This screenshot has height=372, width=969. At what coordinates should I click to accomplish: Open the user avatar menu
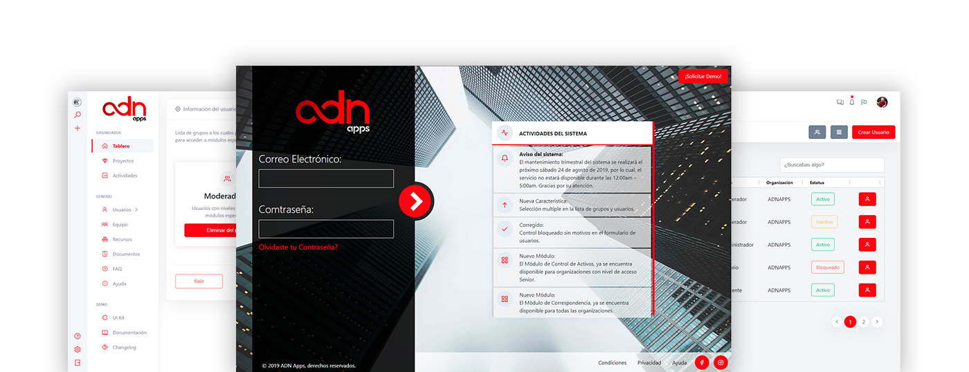[882, 102]
